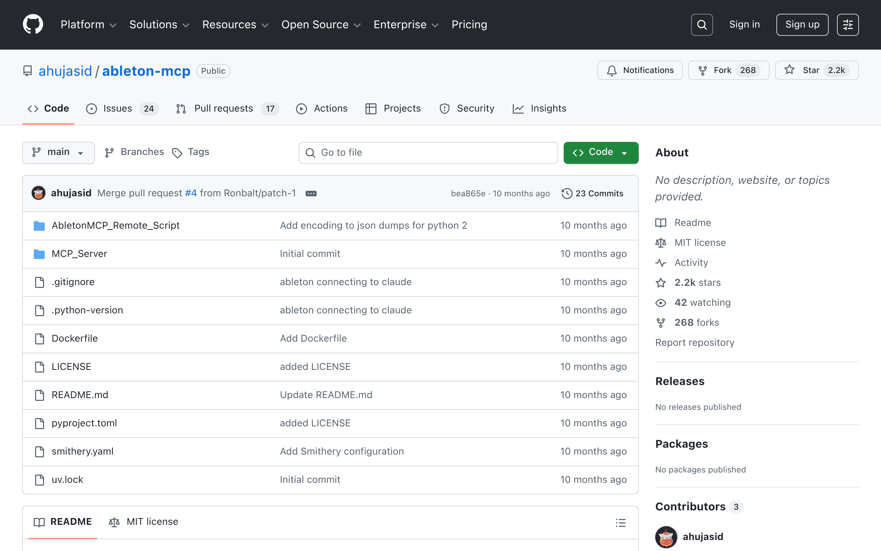Click the watching eye icon
881x551 pixels.
pos(661,303)
